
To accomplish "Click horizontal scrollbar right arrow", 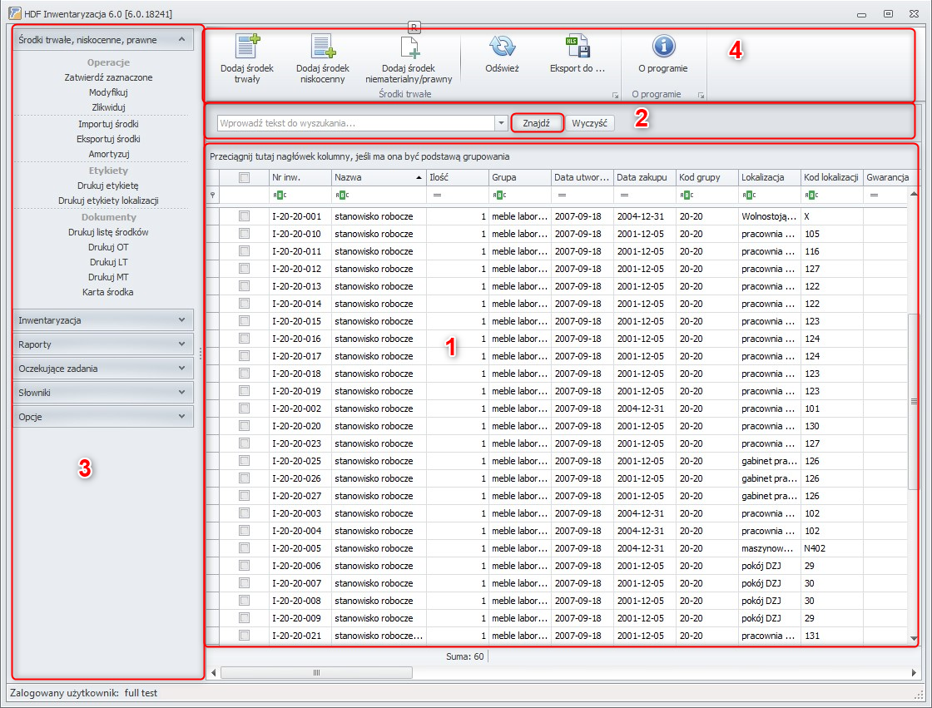I will click(x=914, y=672).
